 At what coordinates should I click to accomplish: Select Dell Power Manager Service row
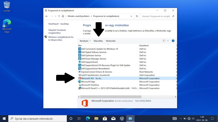tap(127, 59)
